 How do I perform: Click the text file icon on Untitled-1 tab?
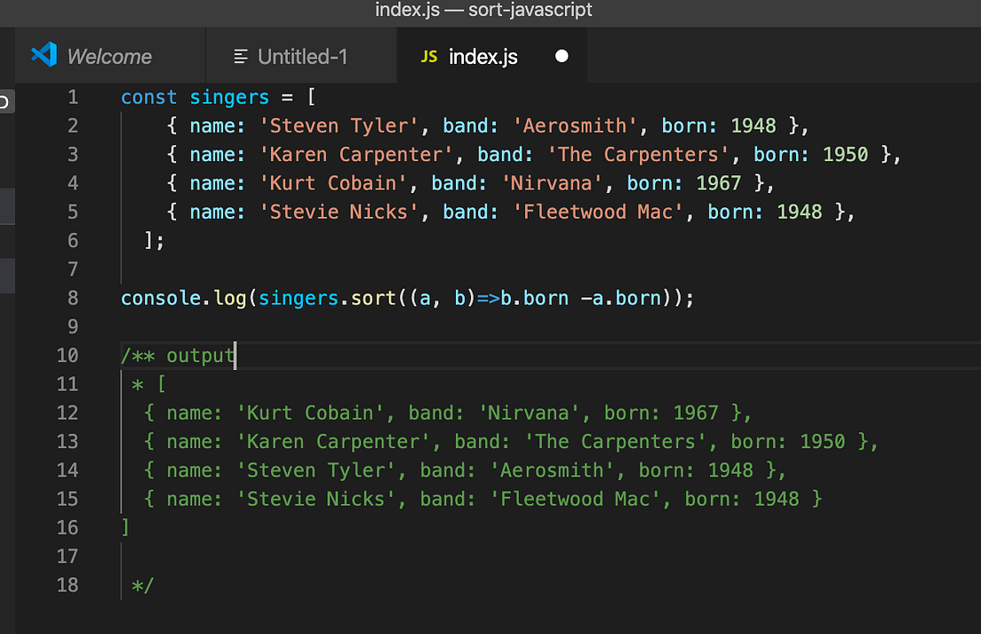click(241, 55)
